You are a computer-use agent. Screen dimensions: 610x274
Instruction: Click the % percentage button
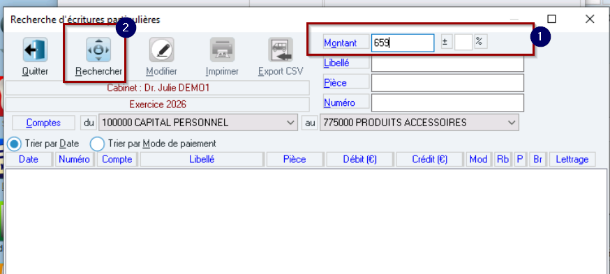(480, 42)
